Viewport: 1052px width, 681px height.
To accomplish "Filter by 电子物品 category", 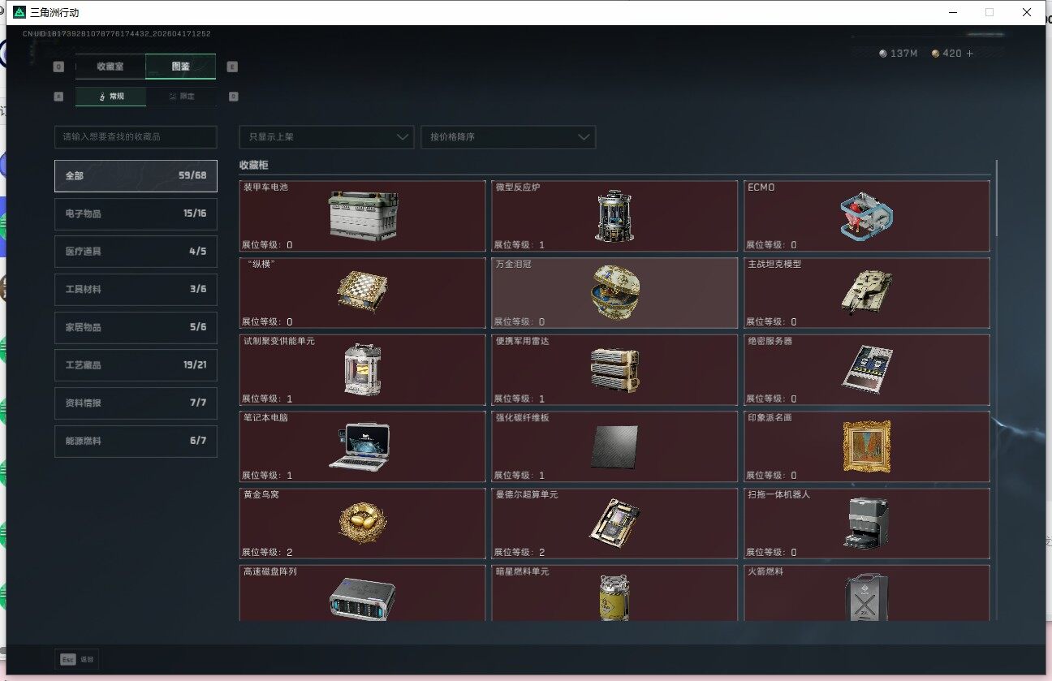I will click(136, 213).
